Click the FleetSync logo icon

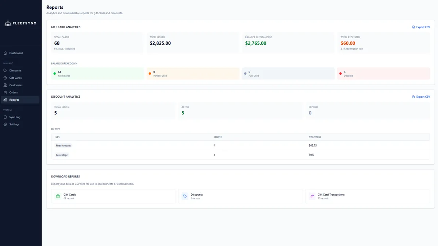(x=8, y=23)
